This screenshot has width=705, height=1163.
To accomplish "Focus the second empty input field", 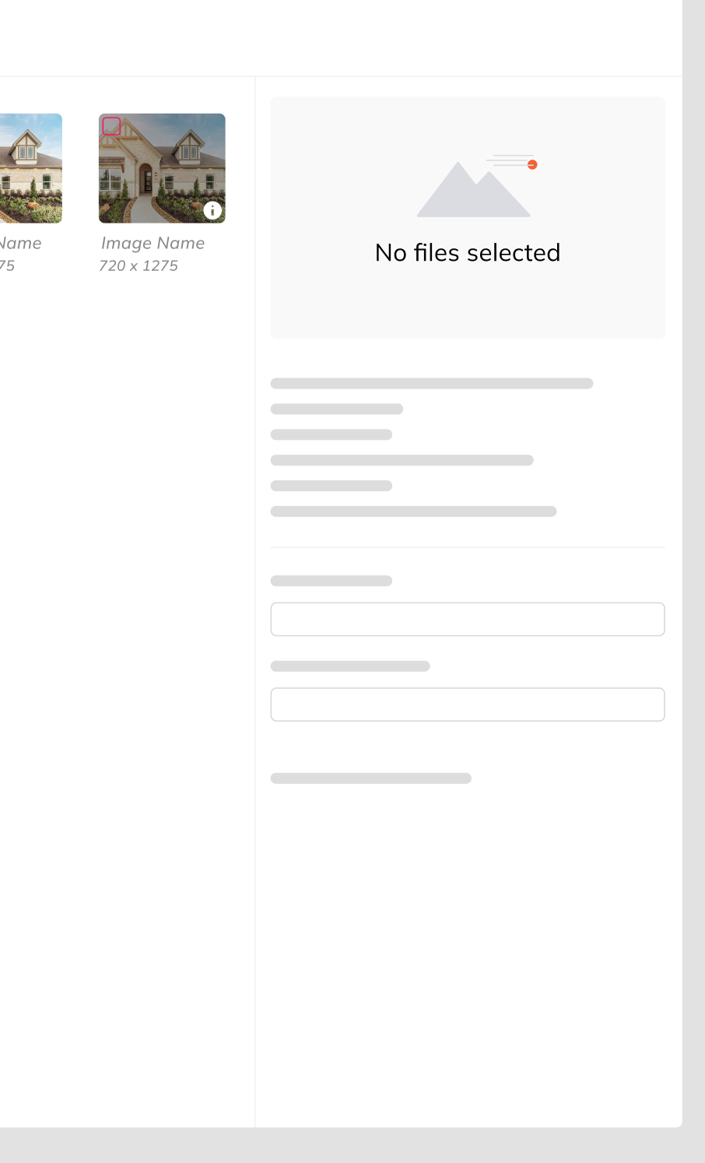I will pos(468,704).
